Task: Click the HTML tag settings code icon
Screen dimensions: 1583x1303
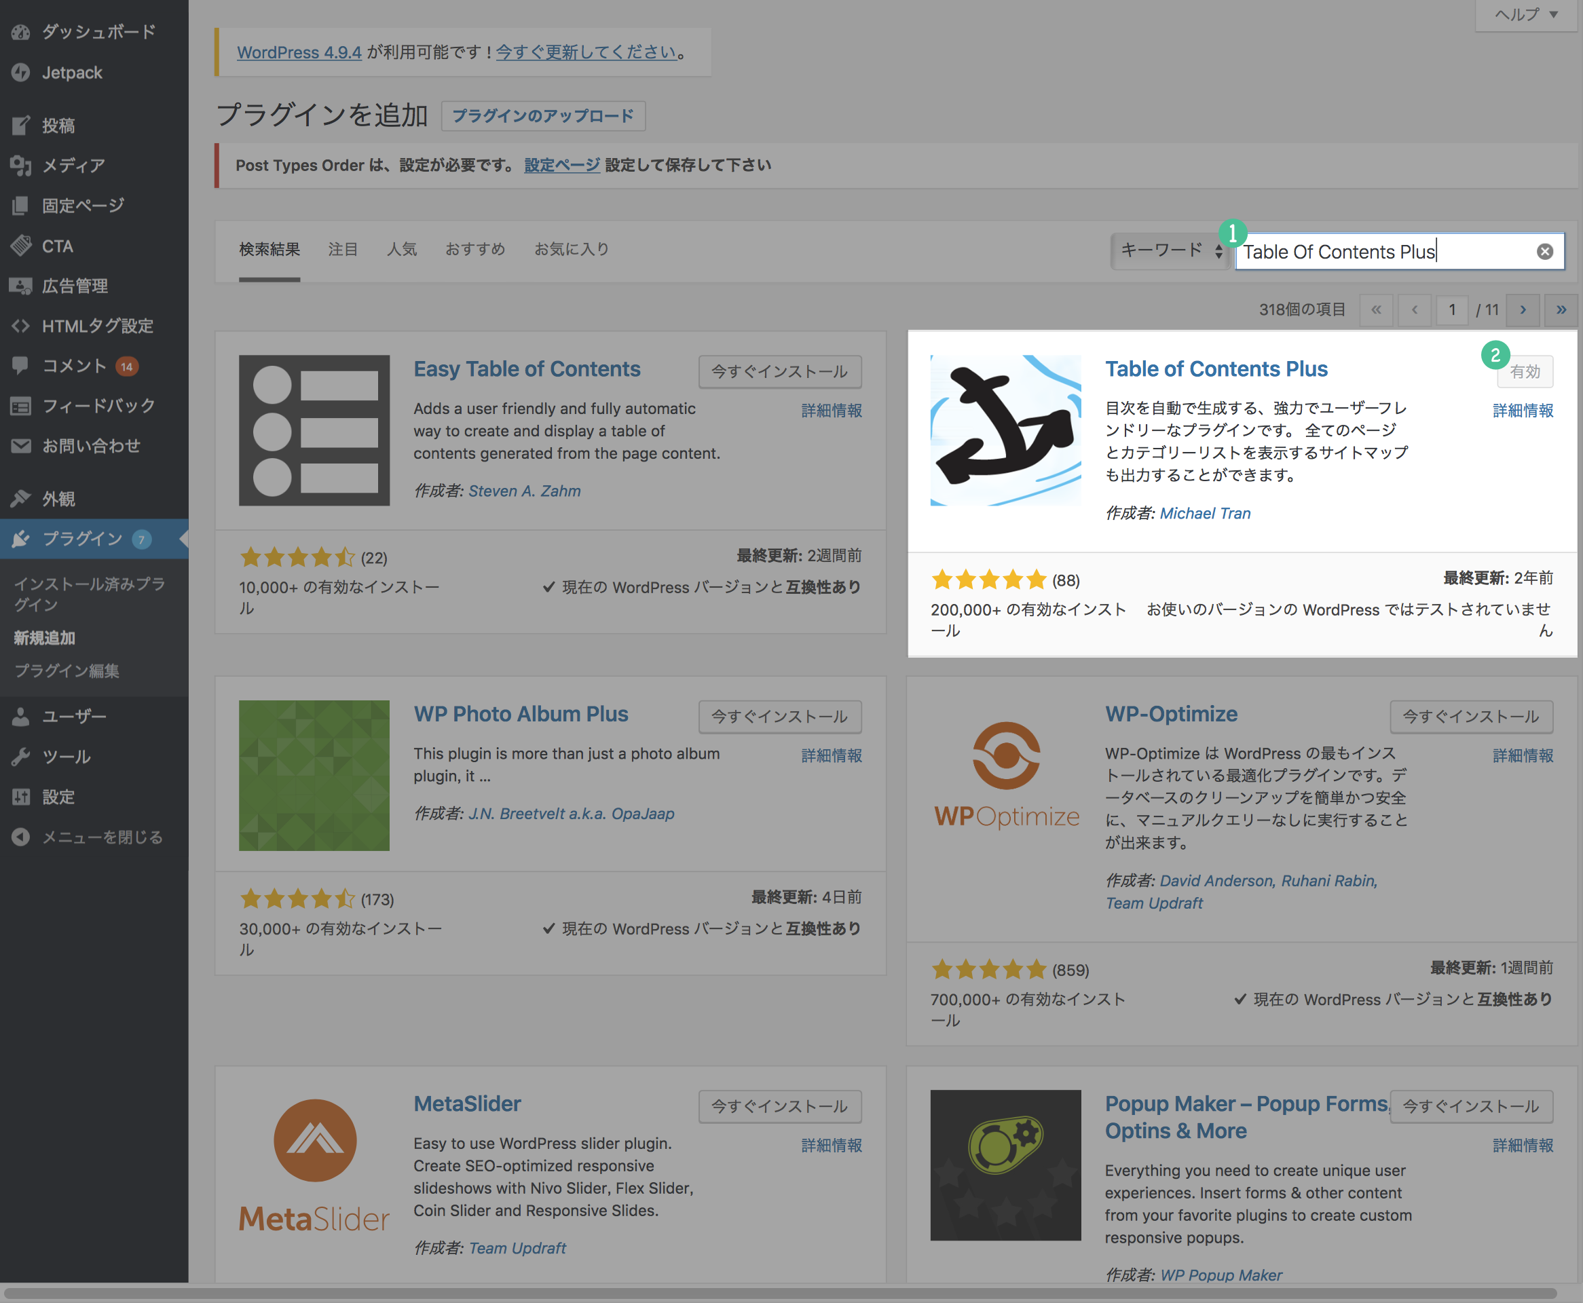Action: coord(20,326)
